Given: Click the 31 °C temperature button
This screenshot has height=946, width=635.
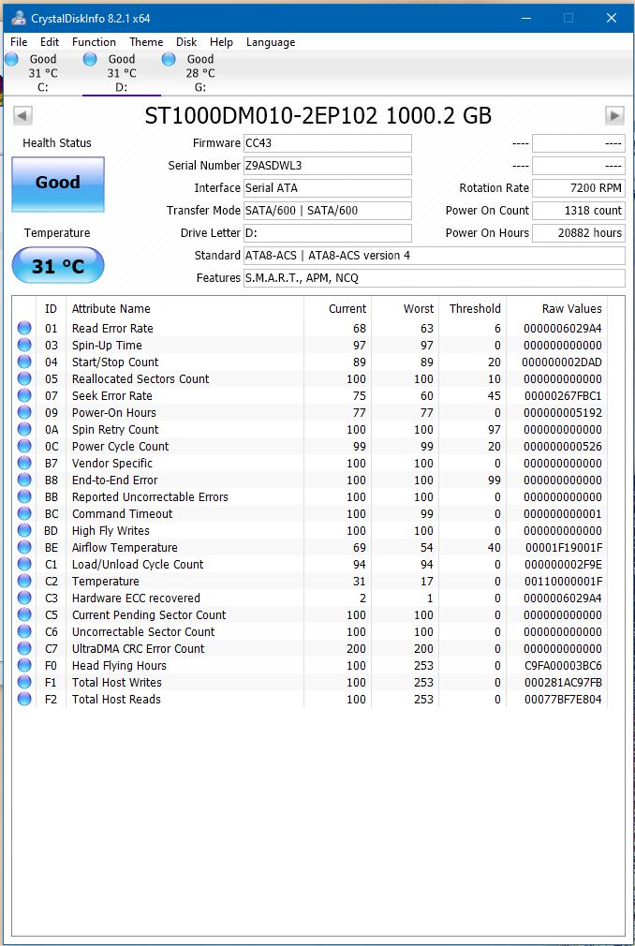Looking at the screenshot, I should (x=58, y=265).
